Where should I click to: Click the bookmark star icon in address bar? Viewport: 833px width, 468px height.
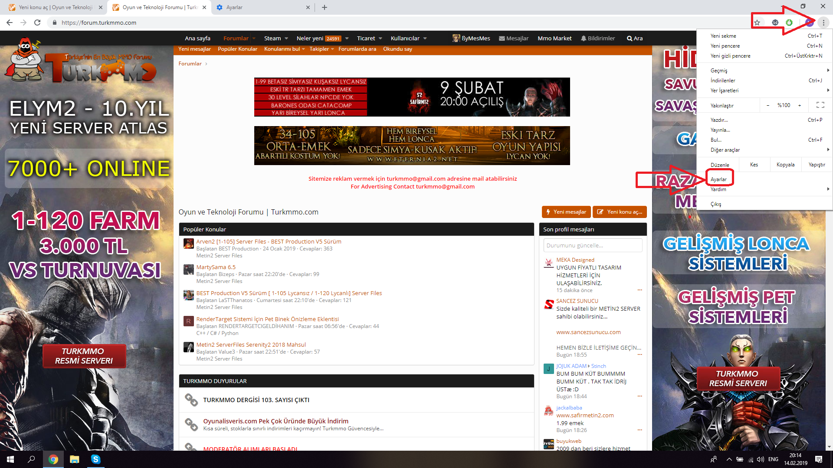pyautogui.click(x=757, y=23)
